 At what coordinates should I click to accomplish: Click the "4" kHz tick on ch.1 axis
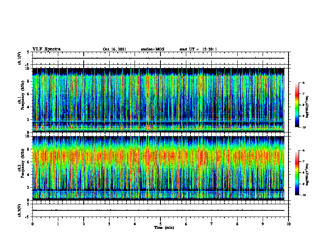[29, 107]
